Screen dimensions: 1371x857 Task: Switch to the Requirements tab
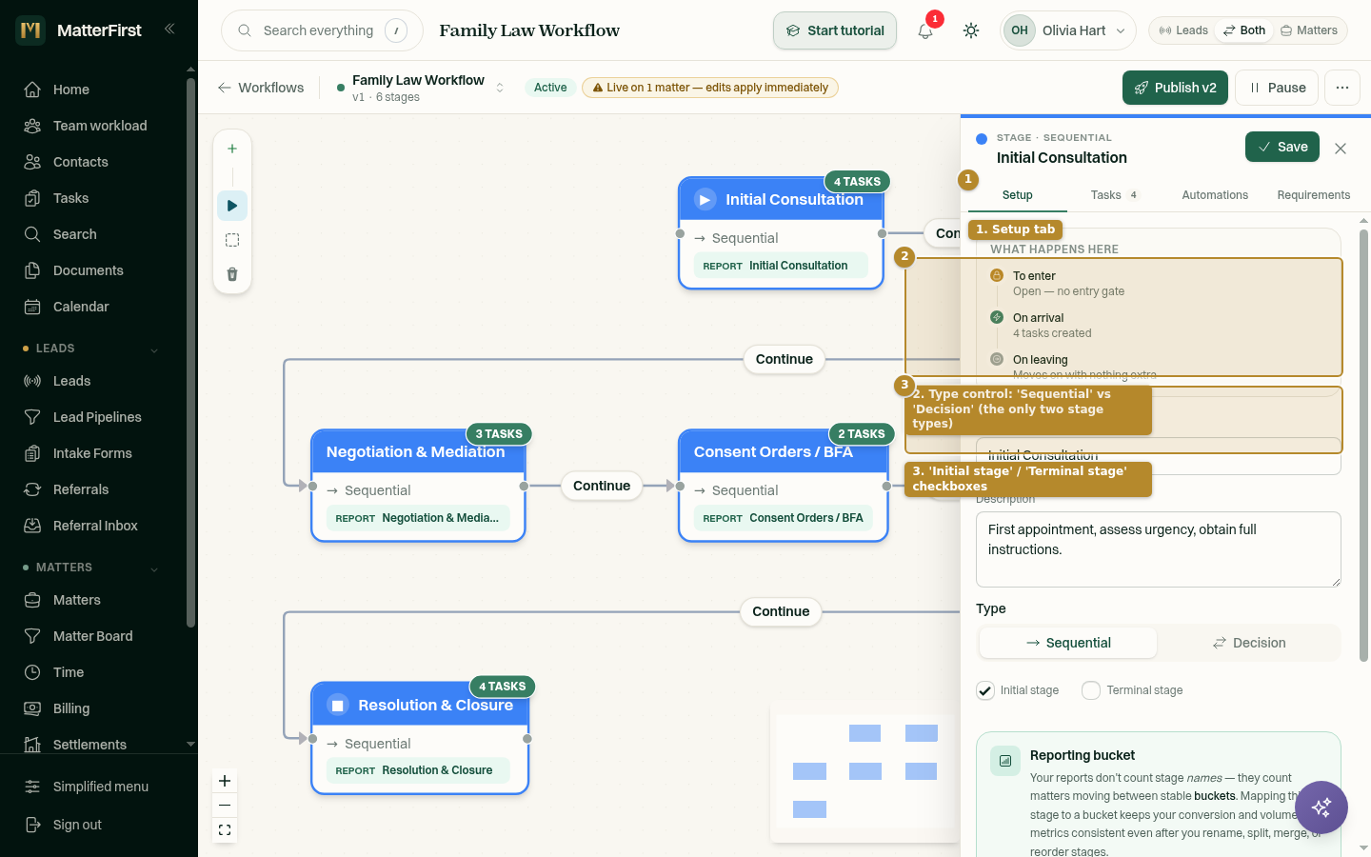tap(1314, 195)
